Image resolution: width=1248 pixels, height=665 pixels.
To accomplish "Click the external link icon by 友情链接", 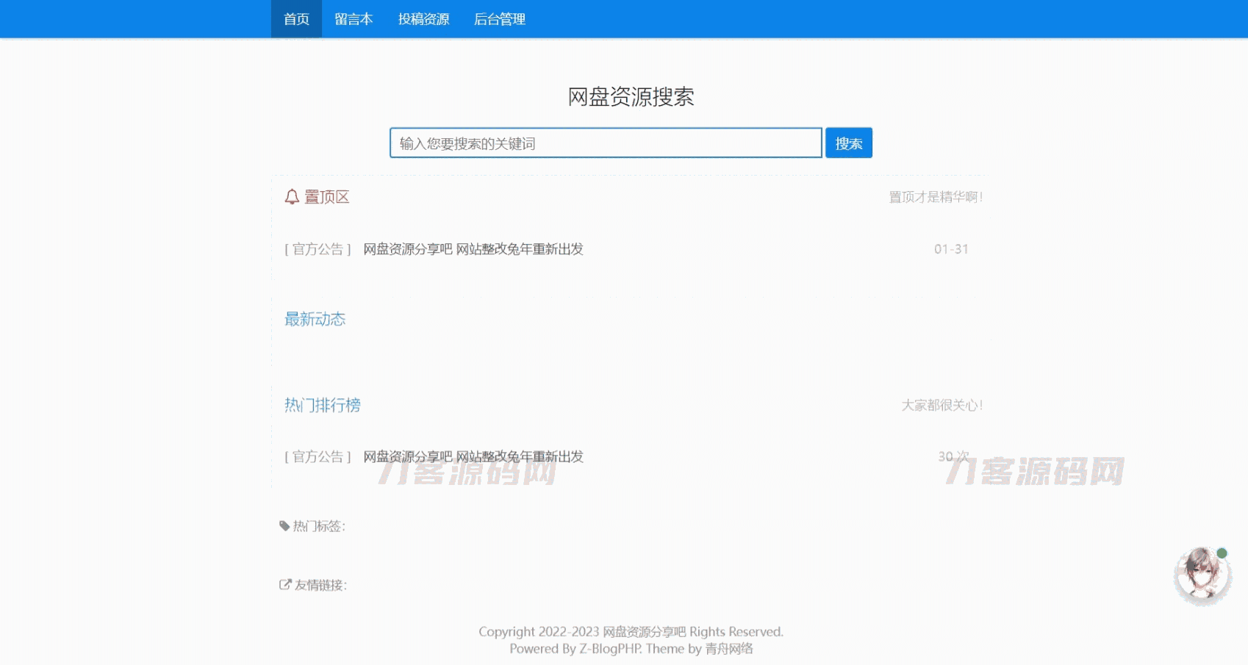I will click(285, 584).
